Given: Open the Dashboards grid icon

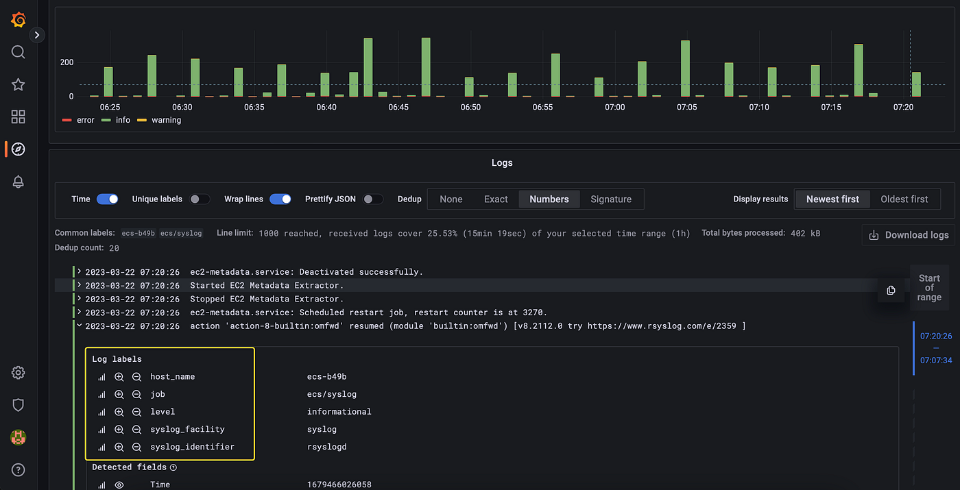Looking at the screenshot, I should (19, 117).
